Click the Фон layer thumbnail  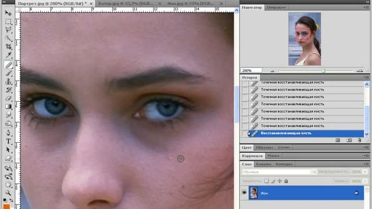tap(253, 193)
